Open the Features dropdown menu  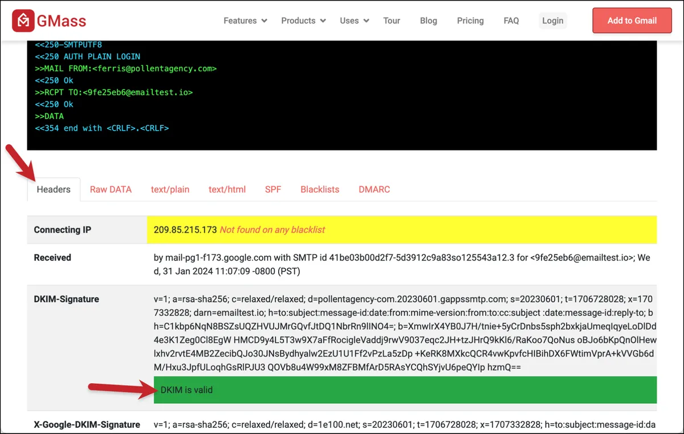pos(245,21)
